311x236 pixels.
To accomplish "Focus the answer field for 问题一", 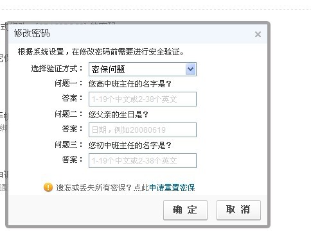I will [x=143, y=99].
